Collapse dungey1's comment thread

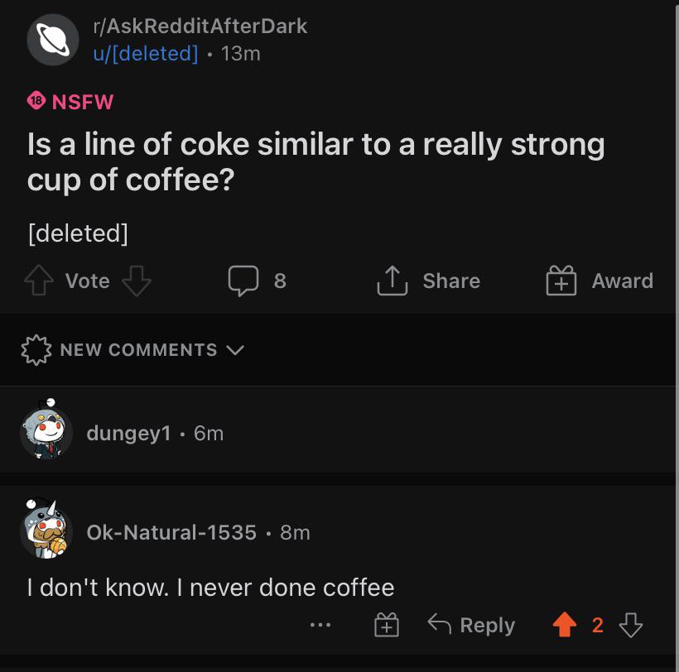[x=128, y=433]
